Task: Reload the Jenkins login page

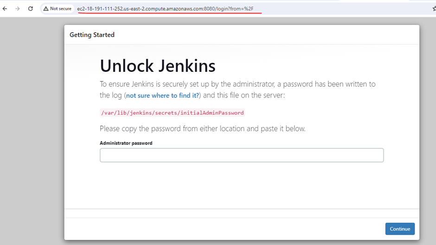Action: coord(31,8)
